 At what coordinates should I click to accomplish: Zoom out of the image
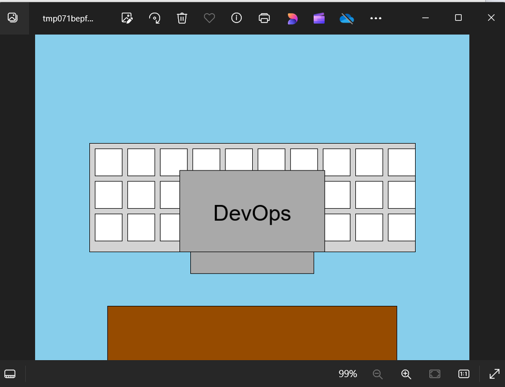click(377, 374)
